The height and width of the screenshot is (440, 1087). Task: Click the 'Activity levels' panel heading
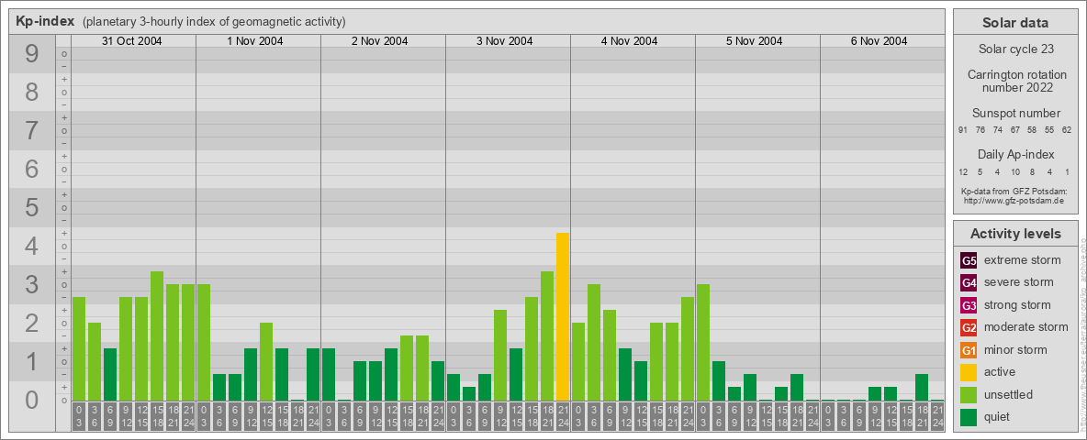tap(1015, 234)
